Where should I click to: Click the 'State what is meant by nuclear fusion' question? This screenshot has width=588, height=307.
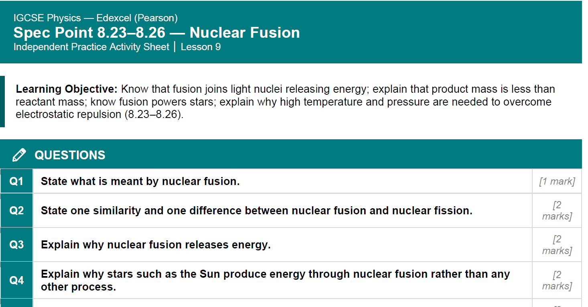point(140,181)
